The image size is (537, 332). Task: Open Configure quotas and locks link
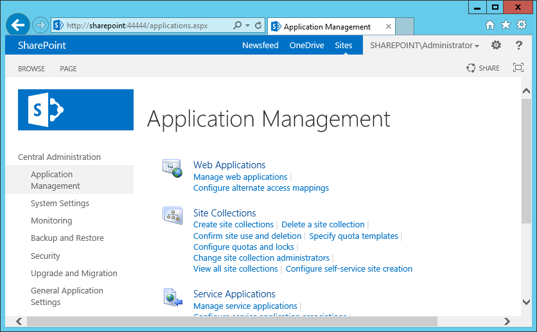(243, 247)
